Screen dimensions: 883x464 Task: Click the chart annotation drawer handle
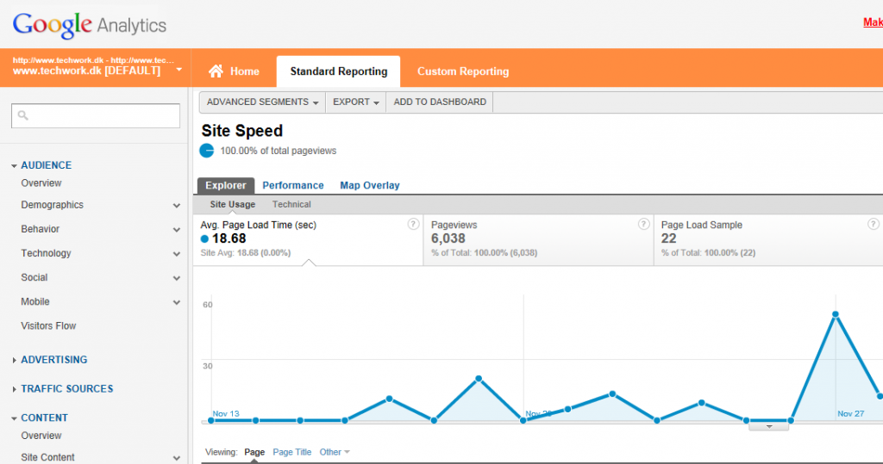pos(768,427)
